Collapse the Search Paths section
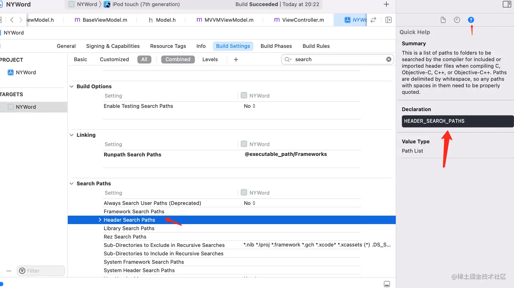This screenshot has height=288, width=514. pyautogui.click(x=72, y=184)
